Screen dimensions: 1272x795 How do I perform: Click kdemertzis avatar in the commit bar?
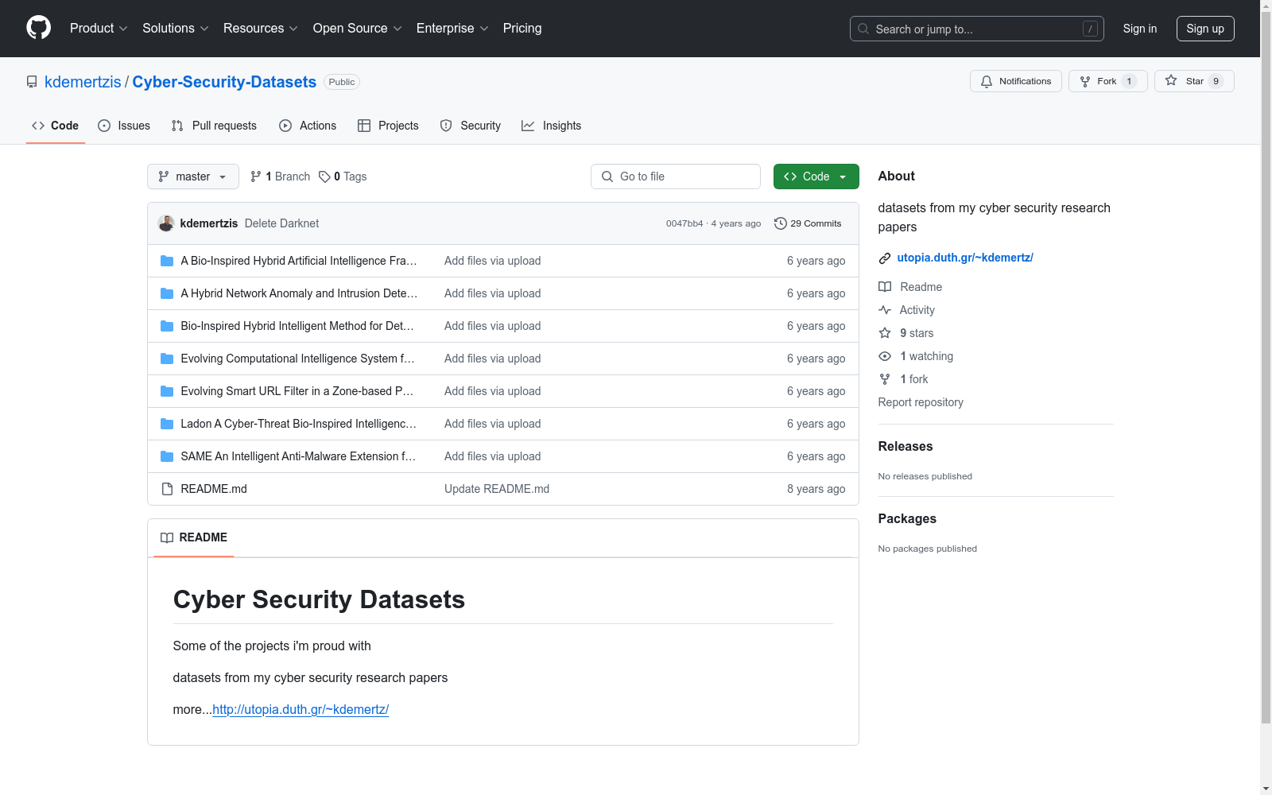pos(166,223)
